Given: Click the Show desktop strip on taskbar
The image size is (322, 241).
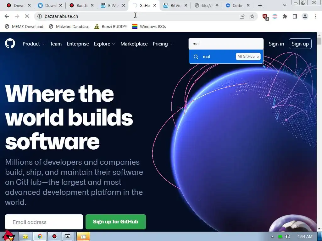Looking at the screenshot, I should click(x=319, y=237).
